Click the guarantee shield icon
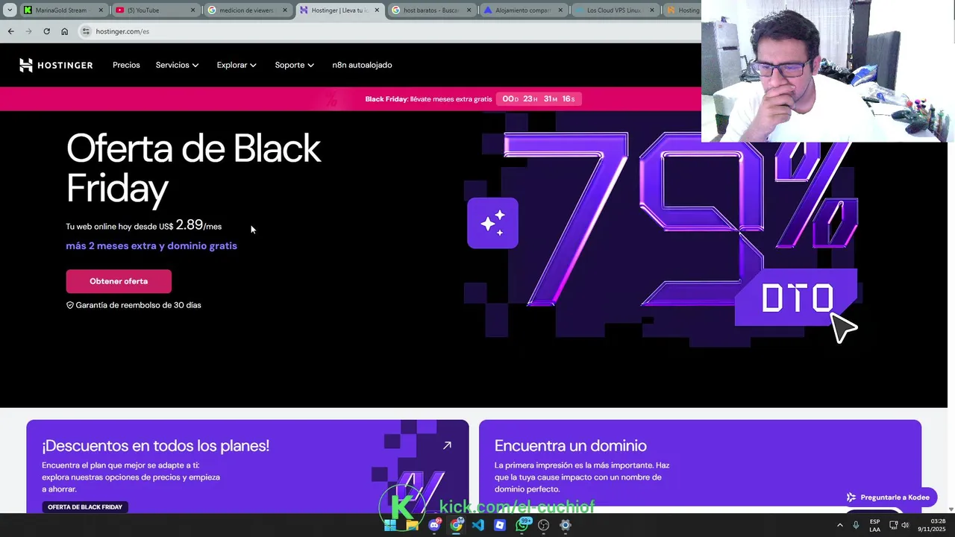The image size is (955, 537). point(70,305)
